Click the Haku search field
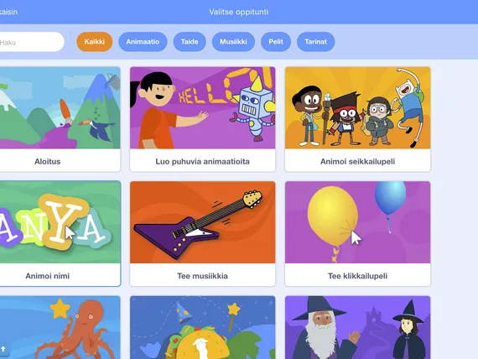The image size is (478, 359). click(x=30, y=42)
